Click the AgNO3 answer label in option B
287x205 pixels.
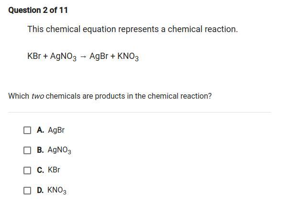tap(59, 150)
